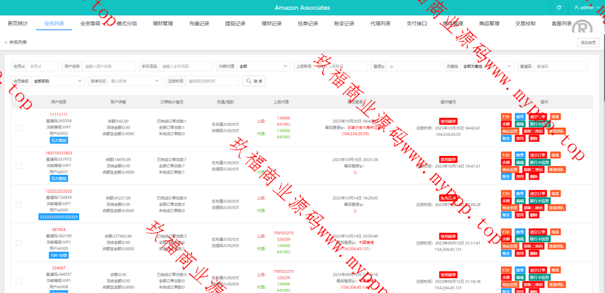Open the 会员等级 level dropdown
Viewport: 605px width, 293px height.
[x=57, y=81]
